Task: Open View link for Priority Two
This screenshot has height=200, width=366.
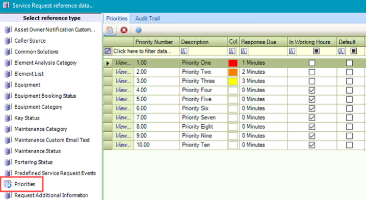Action: [123, 72]
